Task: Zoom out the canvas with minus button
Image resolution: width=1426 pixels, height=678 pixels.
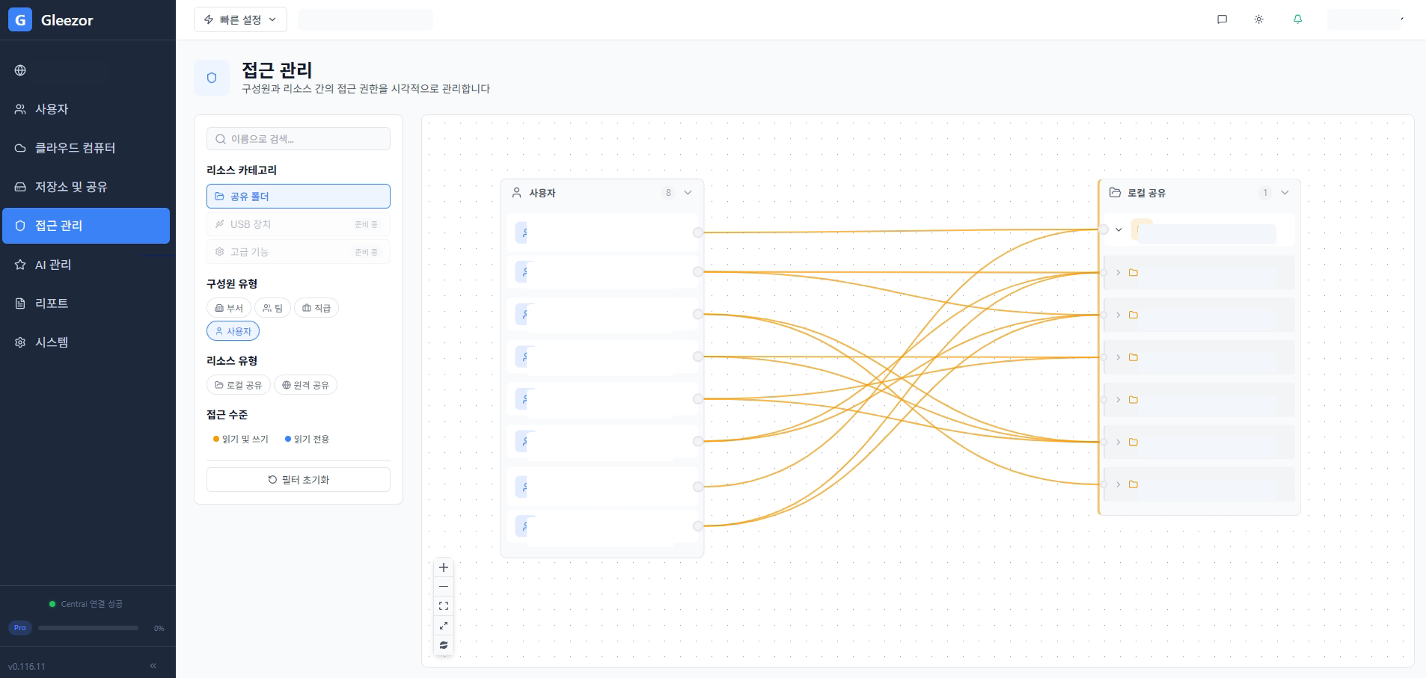Action: click(x=444, y=587)
